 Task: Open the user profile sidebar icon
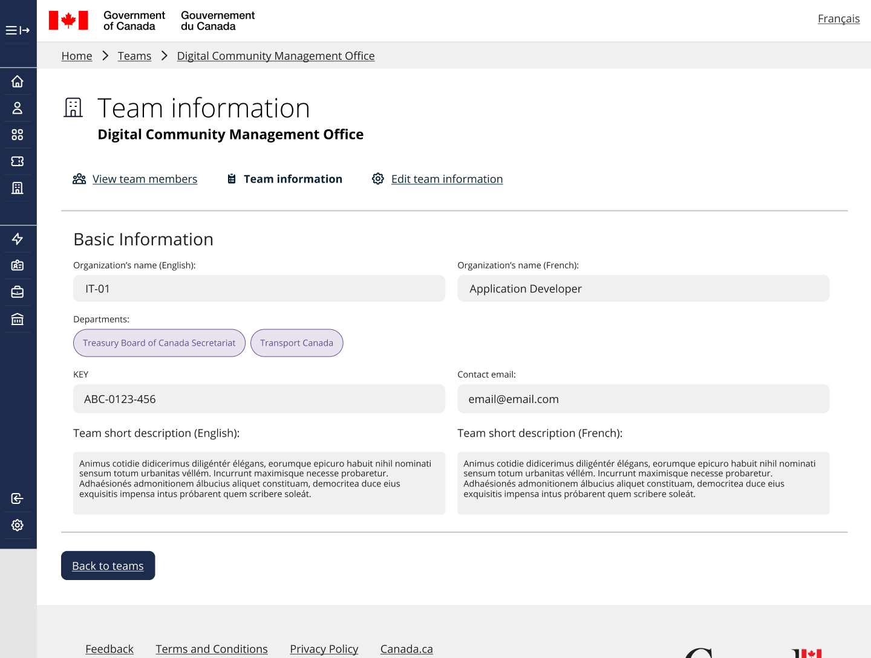point(18,108)
